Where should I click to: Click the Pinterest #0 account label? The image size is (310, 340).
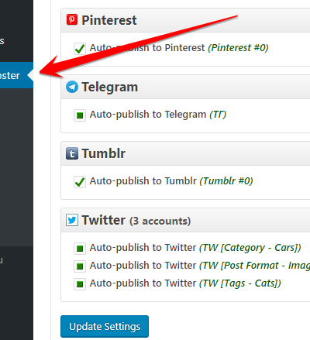tap(238, 48)
